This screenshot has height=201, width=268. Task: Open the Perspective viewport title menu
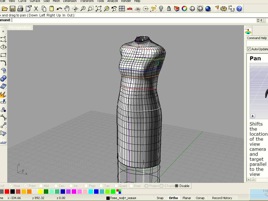click(x=20, y=27)
